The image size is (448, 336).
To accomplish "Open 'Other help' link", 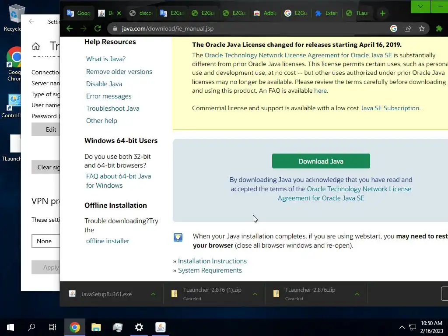I will pos(101,121).
